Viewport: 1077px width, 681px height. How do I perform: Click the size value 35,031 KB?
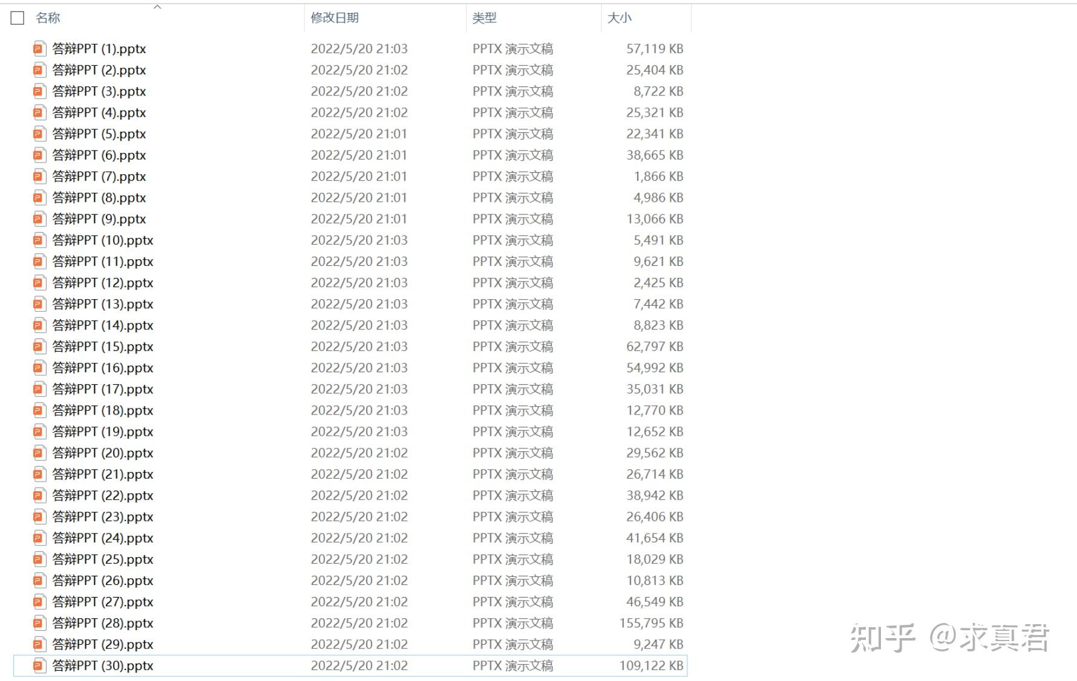[655, 389]
